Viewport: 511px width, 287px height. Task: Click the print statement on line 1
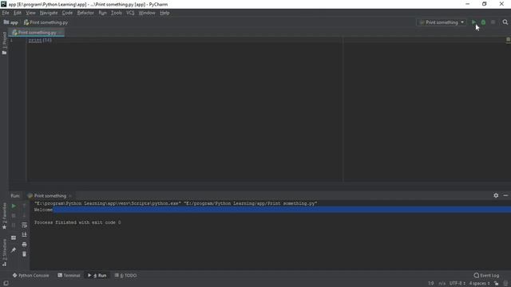click(x=40, y=41)
